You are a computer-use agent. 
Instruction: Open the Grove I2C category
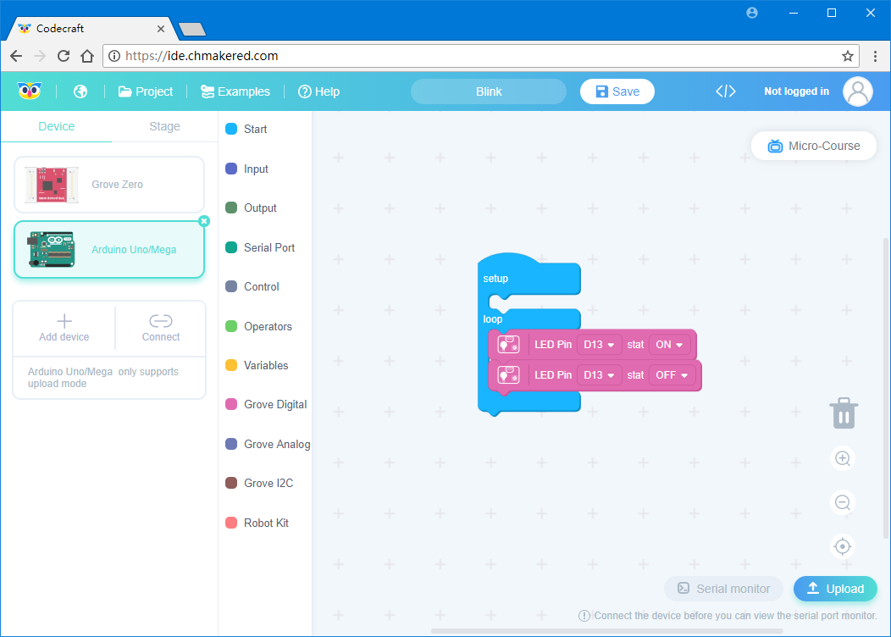coord(260,483)
